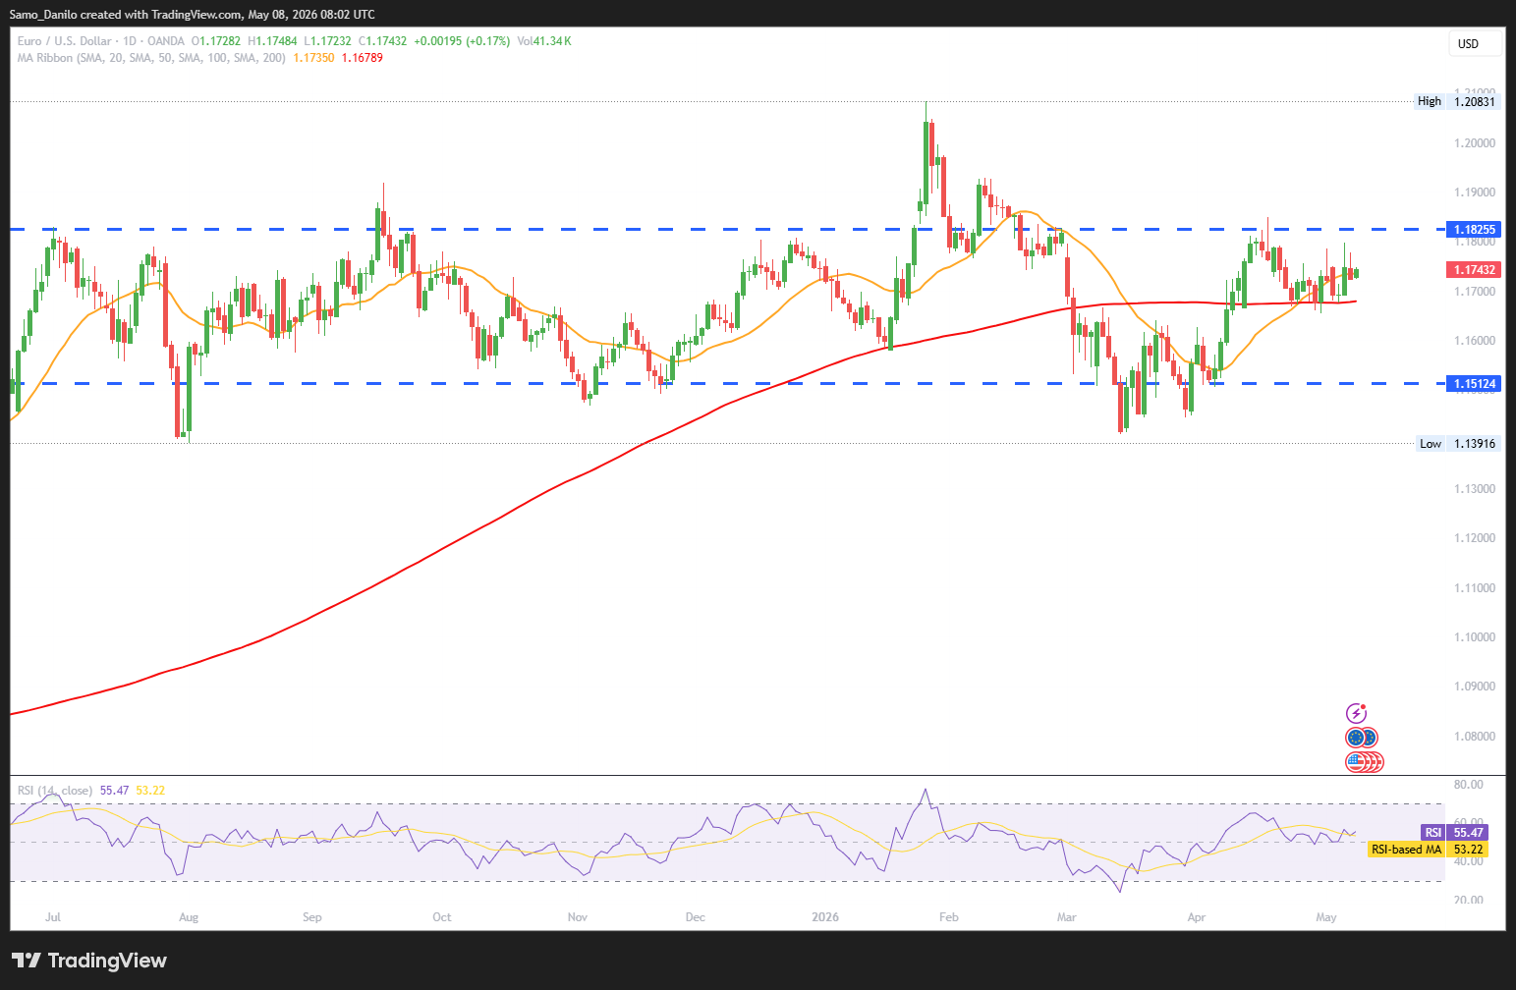Click the TradingView logo
Viewport: 1516px width, 990px height.
click(x=89, y=961)
